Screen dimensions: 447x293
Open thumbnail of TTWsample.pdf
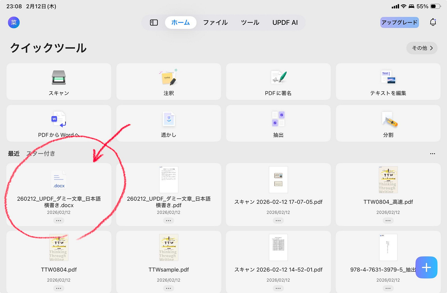coord(169,247)
